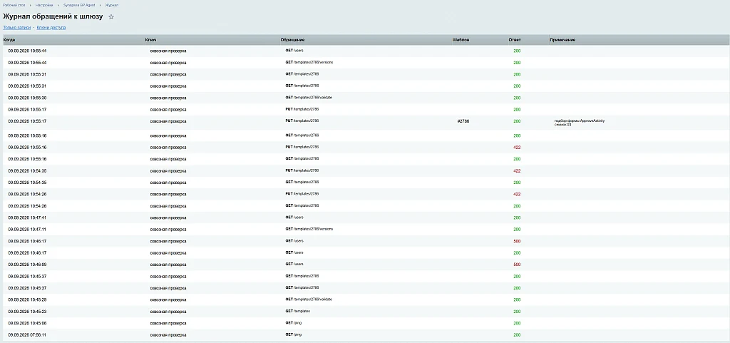This screenshot has width=730, height=343.
Task: Click the 200 response in the 10:47:41 row
Action: coord(517,217)
